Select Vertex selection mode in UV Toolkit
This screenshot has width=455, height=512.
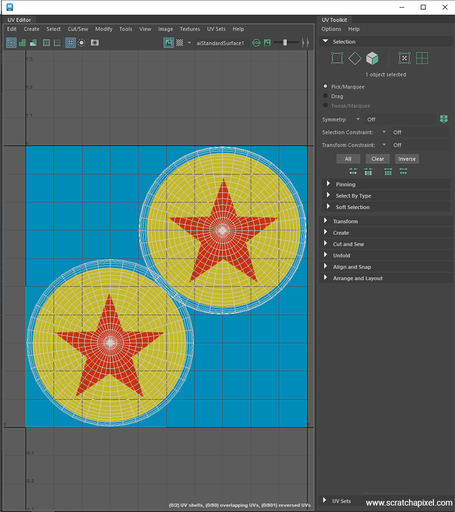click(337, 58)
